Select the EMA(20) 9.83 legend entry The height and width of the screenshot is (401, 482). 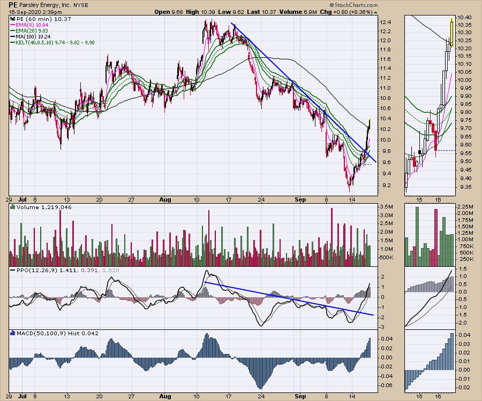(x=33, y=30)
